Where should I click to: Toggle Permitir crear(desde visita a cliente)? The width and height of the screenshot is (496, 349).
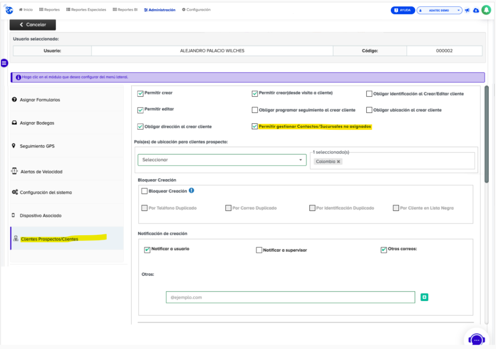point(255,93)
